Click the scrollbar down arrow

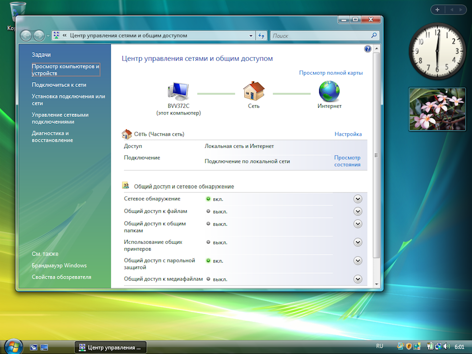[376, 285]
